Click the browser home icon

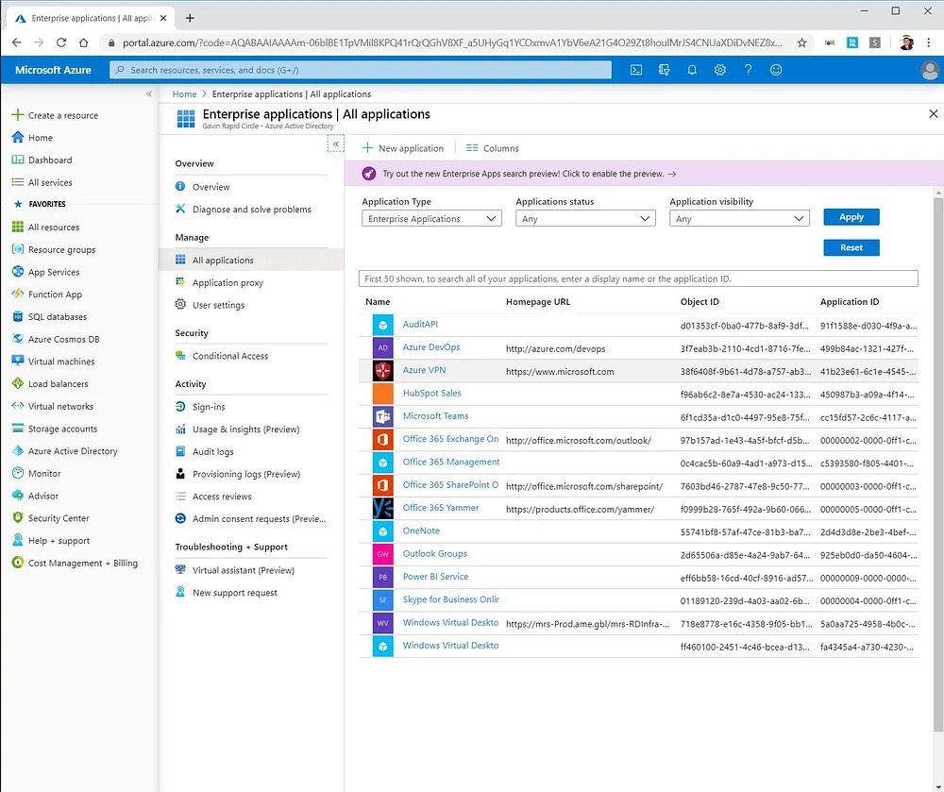tap(84, 42)
